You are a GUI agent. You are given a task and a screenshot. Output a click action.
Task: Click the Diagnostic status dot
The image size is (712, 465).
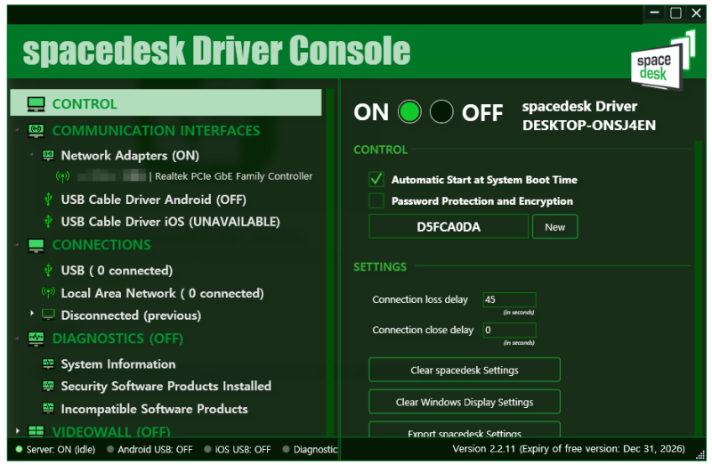click(x=286, y=450)
